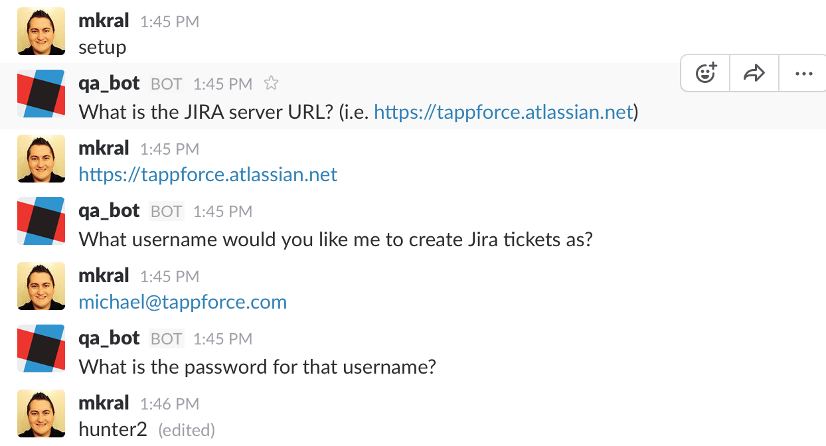Open more actions for the JIRA URL message
826x446 pixels.
(803, 72)
